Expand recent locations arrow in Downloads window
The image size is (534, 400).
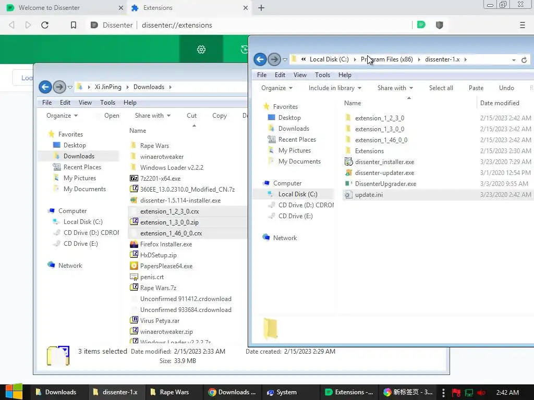click(70, 87)
